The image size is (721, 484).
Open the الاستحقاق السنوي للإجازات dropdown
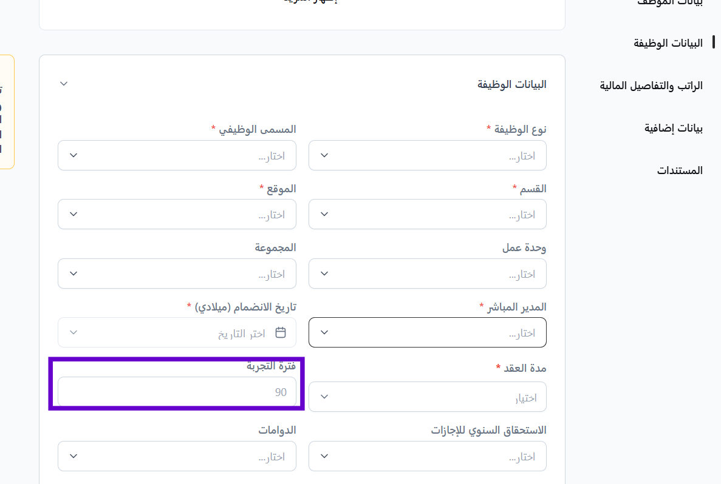(427, 456)
